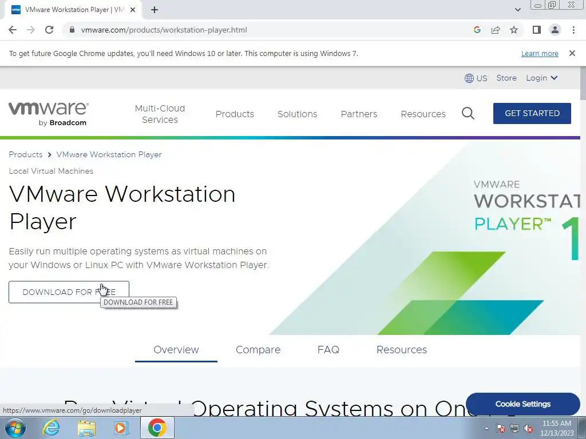The image size is (586, 439).
Task: Launch Internet Explorer from taskbar
Action: [51, 428]
